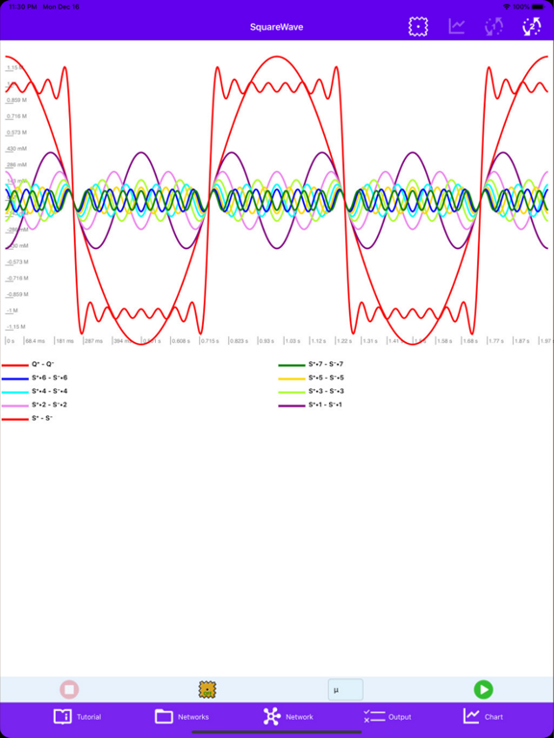
Task: Tap the cycle 2 arrows icon
Action: pyautogui.click(x=532, y=26)
